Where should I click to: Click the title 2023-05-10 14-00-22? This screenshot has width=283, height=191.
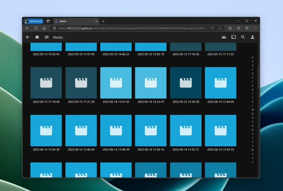(116, 54)
